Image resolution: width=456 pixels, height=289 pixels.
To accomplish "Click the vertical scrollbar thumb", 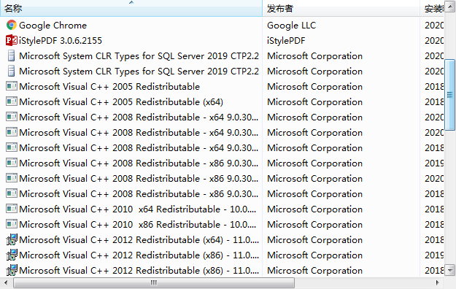I will 450,95.
